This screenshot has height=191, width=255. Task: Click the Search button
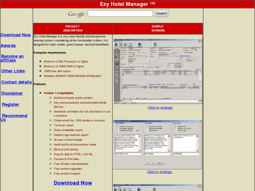(x=161, y=13)
